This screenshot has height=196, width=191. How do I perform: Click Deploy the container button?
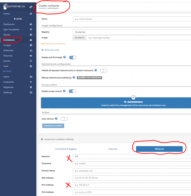coord(53,126)
